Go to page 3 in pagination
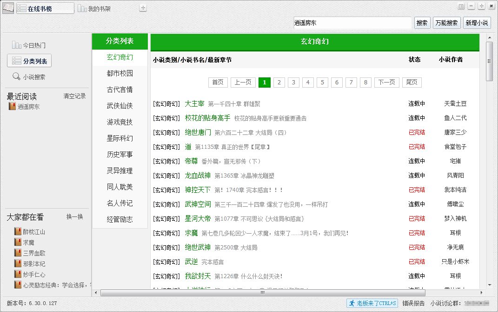This screenshot has height=312, width=498. pyautogui.click(x=293, y=83)
